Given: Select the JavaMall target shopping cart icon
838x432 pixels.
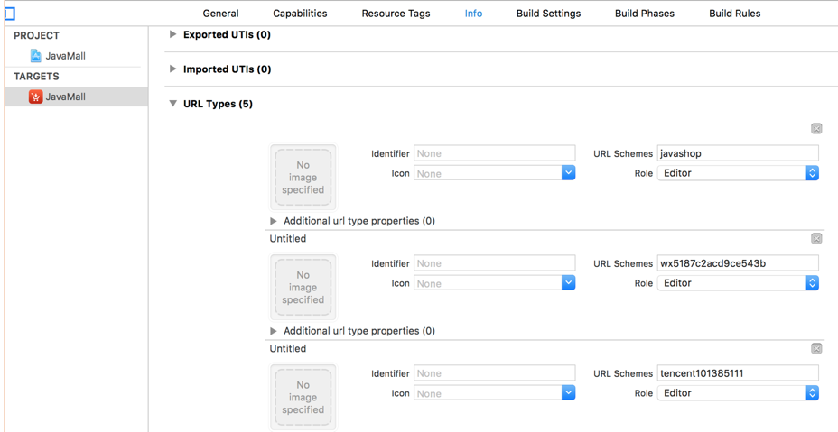Looking at the screenshot, I should pyautogui.click(x=36, y=97).
